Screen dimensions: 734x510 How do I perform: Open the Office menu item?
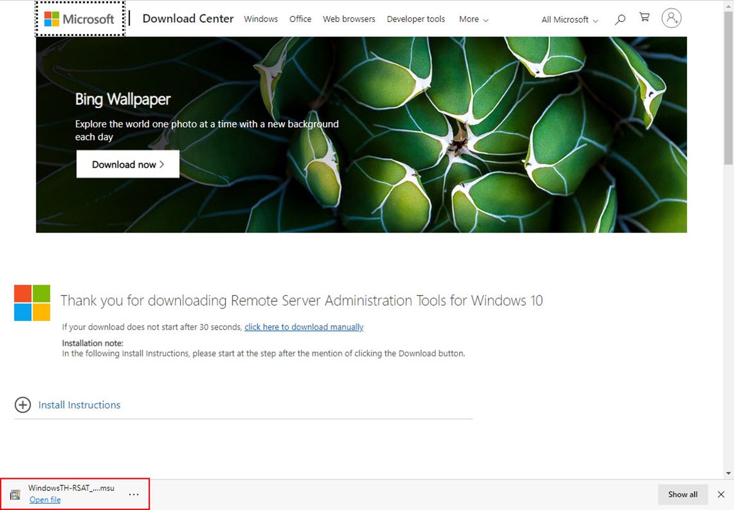coord(300,19)
